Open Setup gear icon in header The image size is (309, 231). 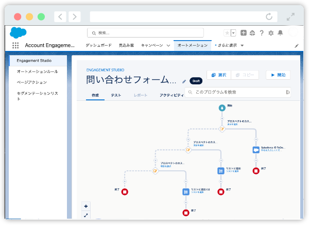[x=271, y=33]
